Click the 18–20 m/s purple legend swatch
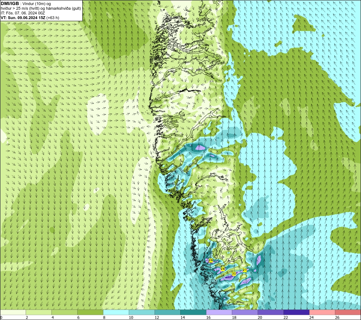361x320 pixels. tap(245, 312)
